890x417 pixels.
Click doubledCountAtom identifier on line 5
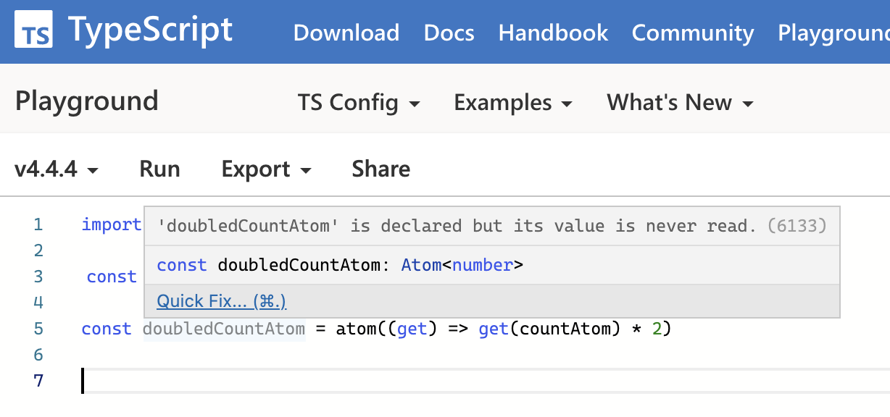[224, 329]
